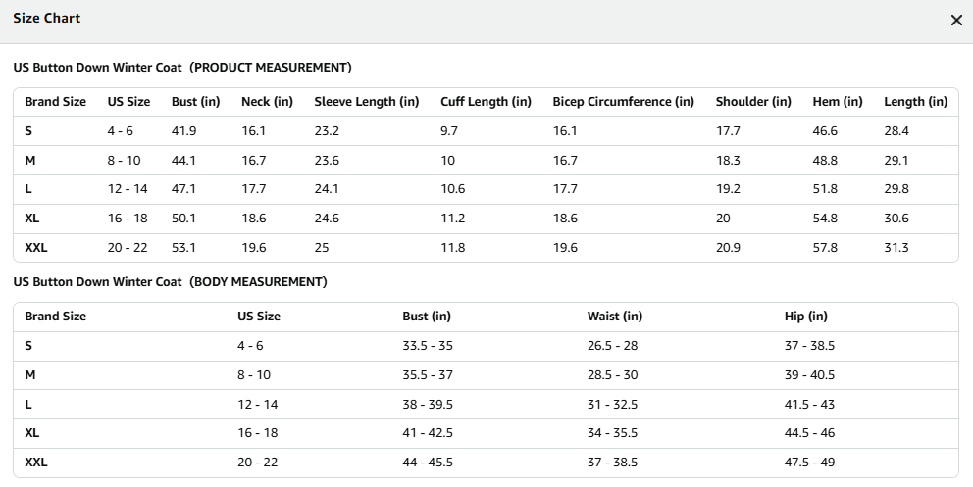Select the XXL row in product measurement table

pyautogui.click(x=486, y=248)
